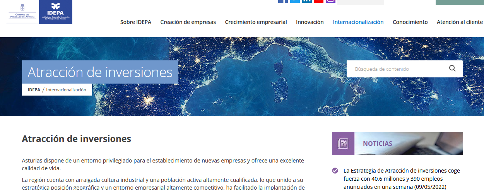Image resolution: width=484 pixels, height=190 pixels.
Task: Open the Sobre IDEPA menu
Action: pos(135,22)
